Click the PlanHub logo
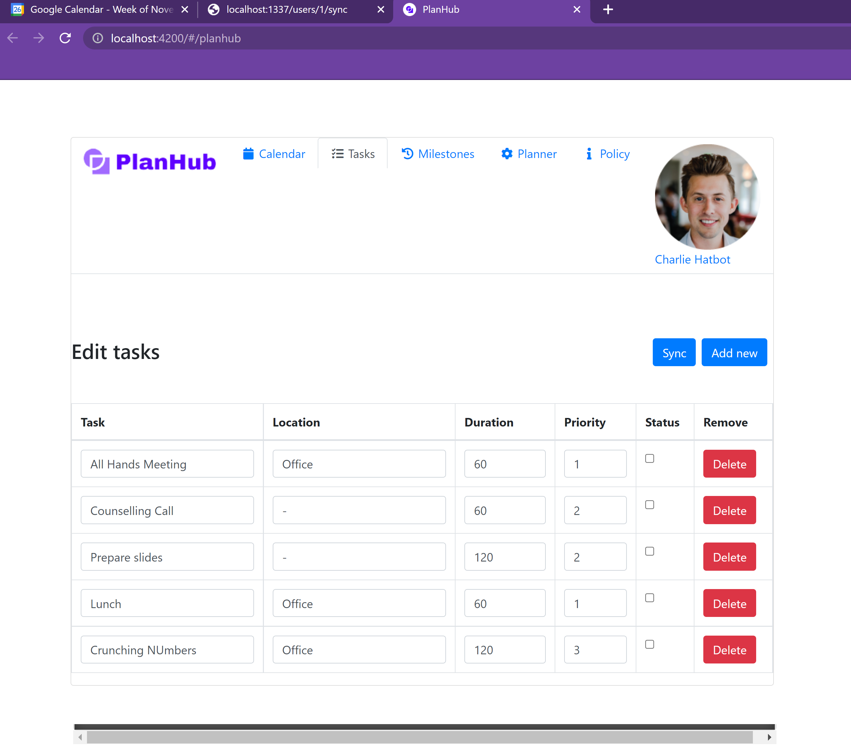The image size is (851, 751). [x=150, y=161]
